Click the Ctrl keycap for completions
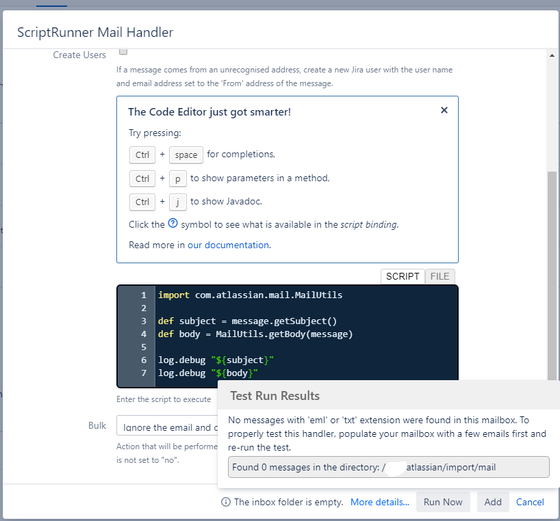Image resolution: width=560 pixels, height=521 pixels. pyautogui.click(x=142, y=155)
